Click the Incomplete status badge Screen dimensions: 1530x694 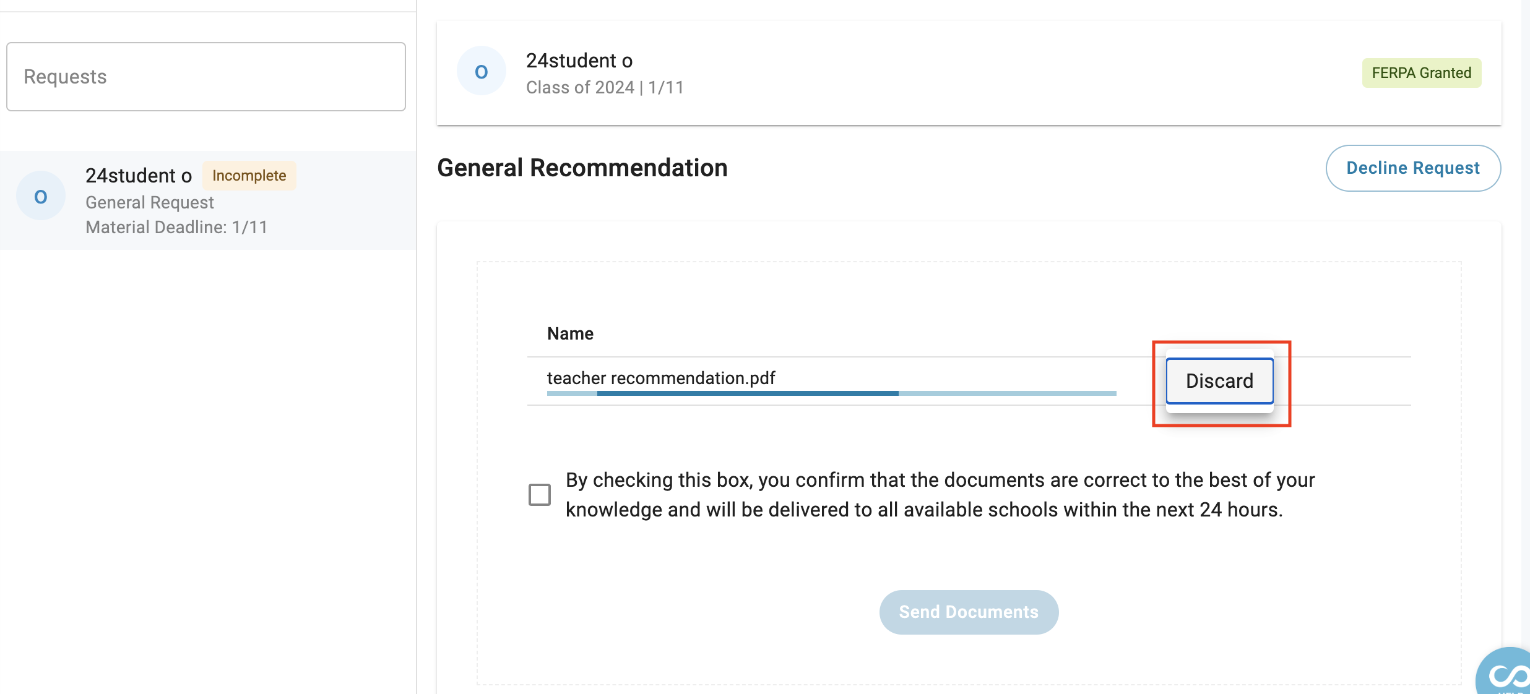[249, 176]
